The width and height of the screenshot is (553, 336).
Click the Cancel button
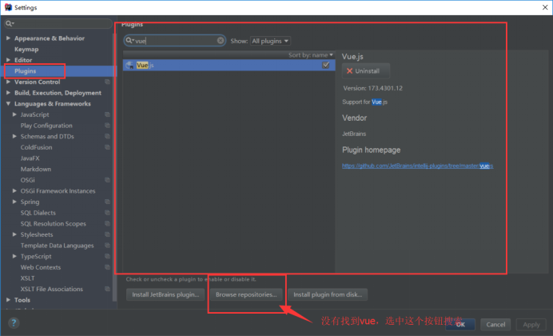[495, 324]
